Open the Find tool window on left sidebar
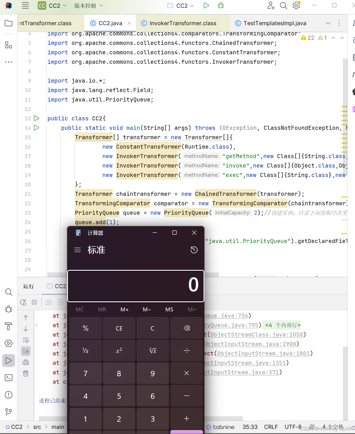The image size is (355, 434). [x=9, y=292]
